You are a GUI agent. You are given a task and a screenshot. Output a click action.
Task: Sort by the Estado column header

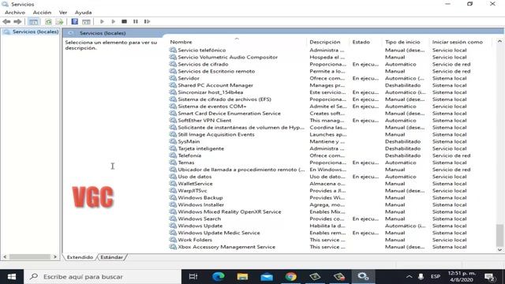(361, 42)
